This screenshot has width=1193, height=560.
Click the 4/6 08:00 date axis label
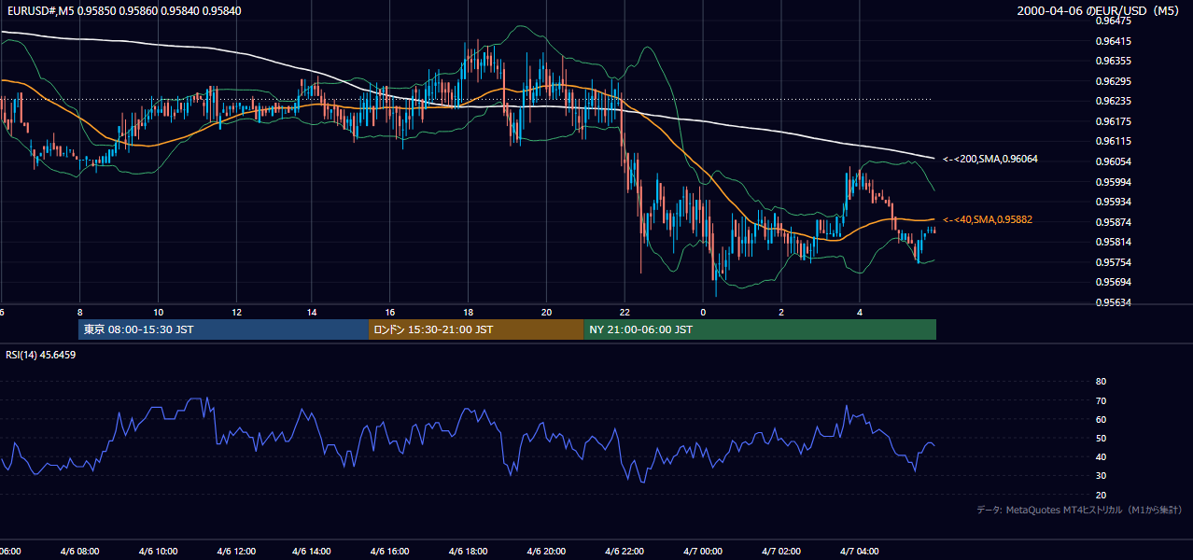point(80,551)
